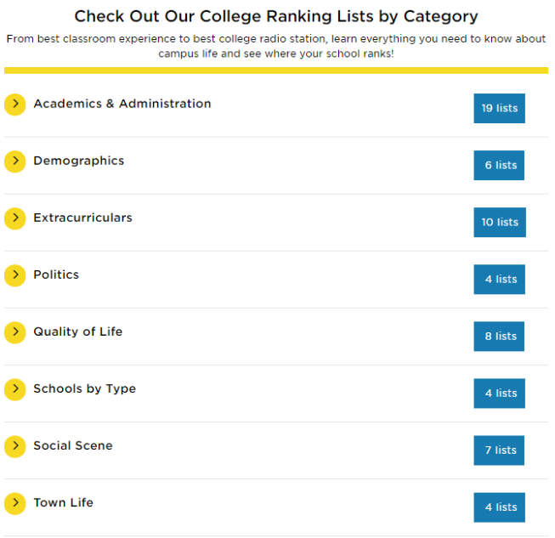Select the Quality of Life category title

click(77, 331)
